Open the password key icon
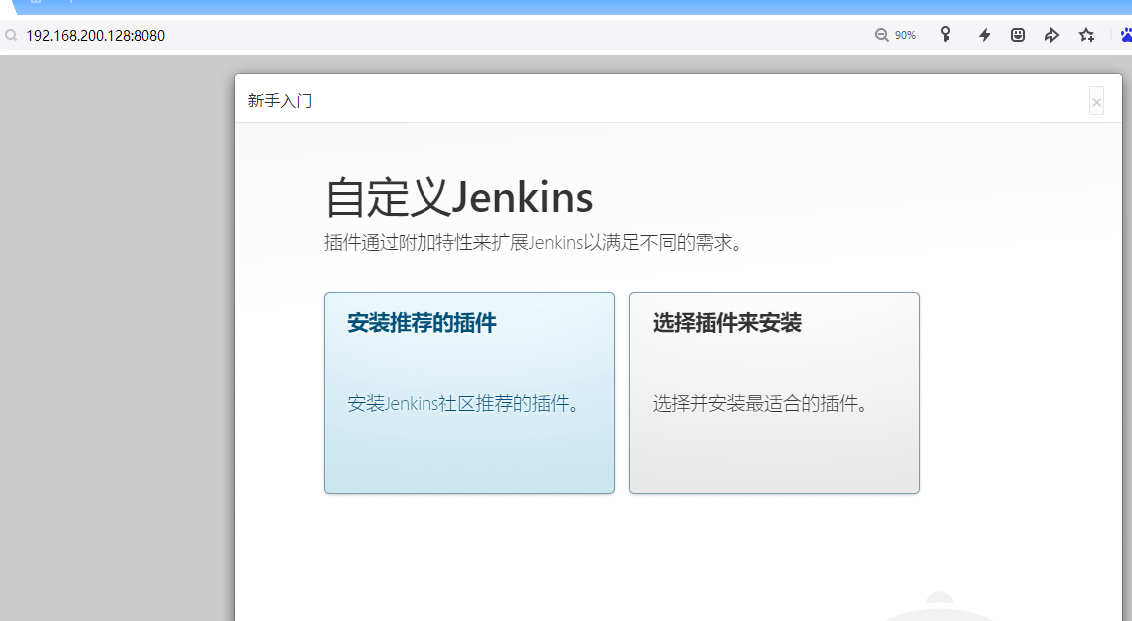Screen dimensions: 1132x621 click(945, 34)
